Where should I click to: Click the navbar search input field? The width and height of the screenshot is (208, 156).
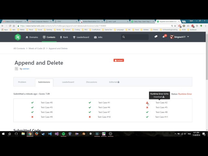[x=135, y=37]
